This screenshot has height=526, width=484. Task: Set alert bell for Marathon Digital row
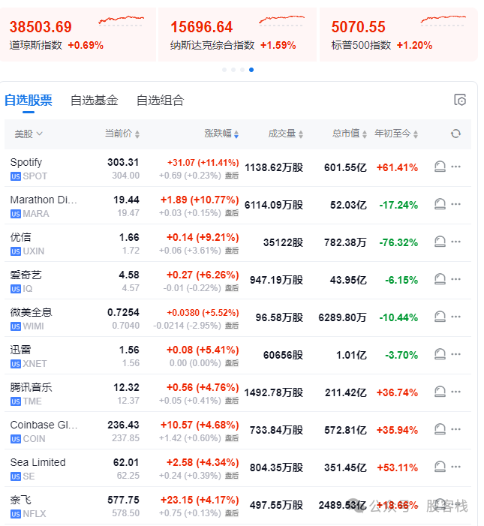[440, 204]
